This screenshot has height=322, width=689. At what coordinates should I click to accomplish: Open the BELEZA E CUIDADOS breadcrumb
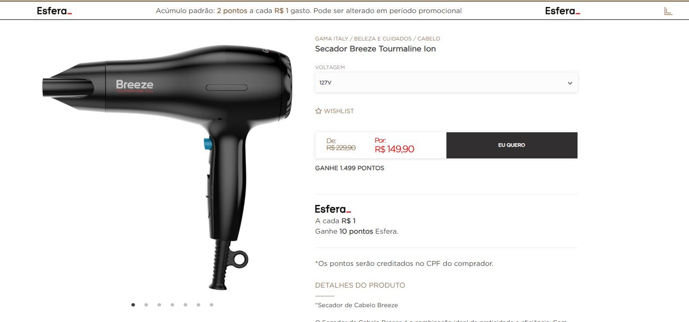point(383,39)
